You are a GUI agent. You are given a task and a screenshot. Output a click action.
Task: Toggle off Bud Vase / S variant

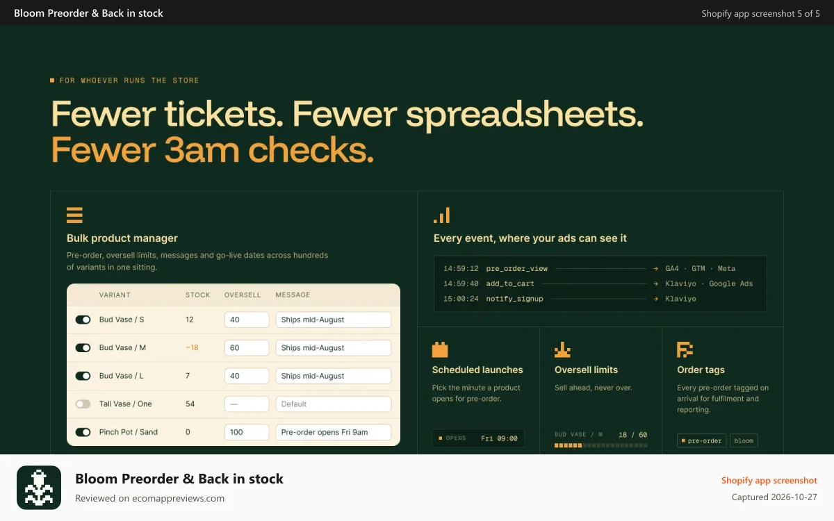[83, 320]
